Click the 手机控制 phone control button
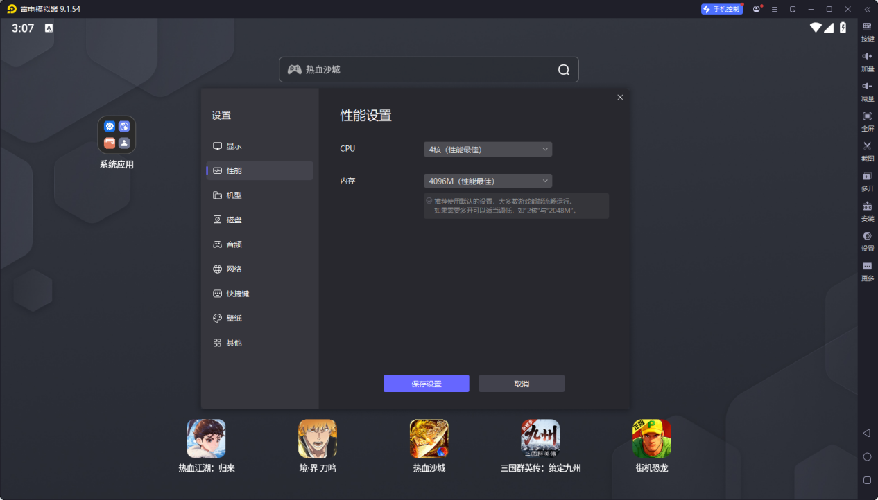 tap(722, 9)
